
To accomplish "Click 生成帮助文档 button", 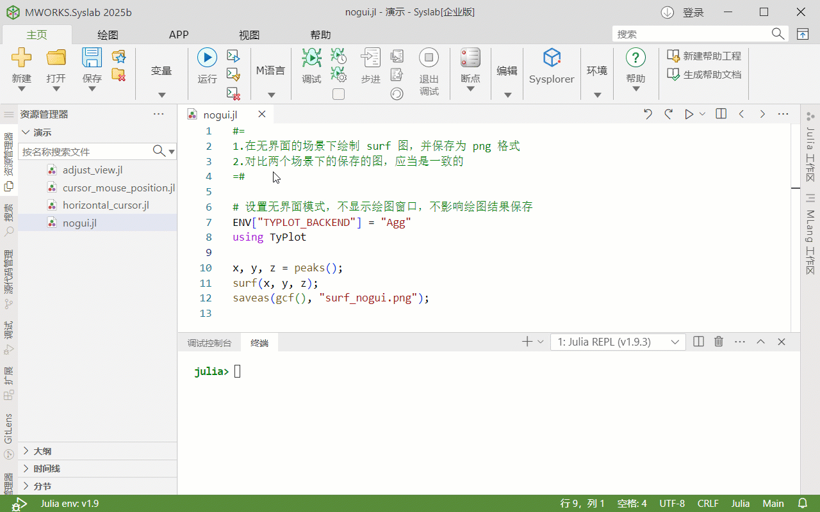I will pos(705,74).
